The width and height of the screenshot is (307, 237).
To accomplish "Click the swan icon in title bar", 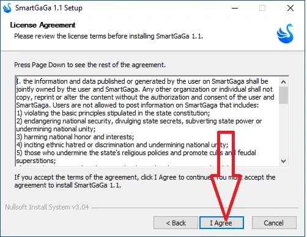I will (7, 8).
